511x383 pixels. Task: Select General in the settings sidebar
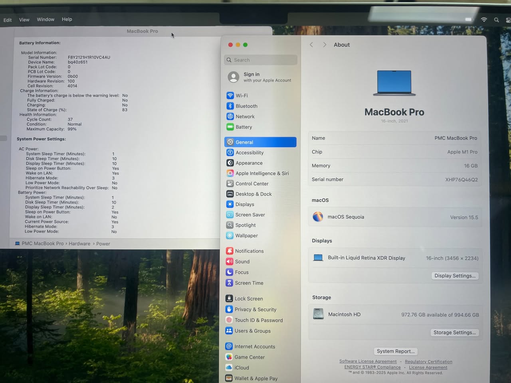pyautogui.click(x=260, y=142)
